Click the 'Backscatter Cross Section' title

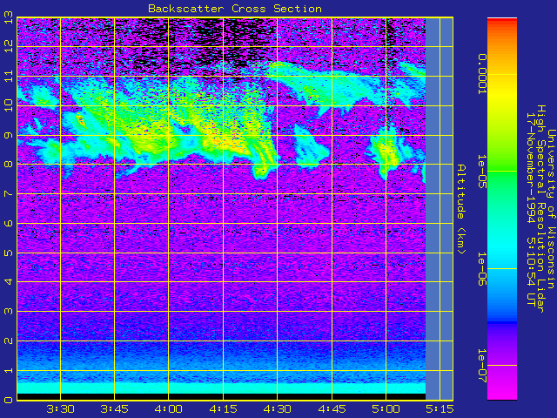click(x=235, y=9)
